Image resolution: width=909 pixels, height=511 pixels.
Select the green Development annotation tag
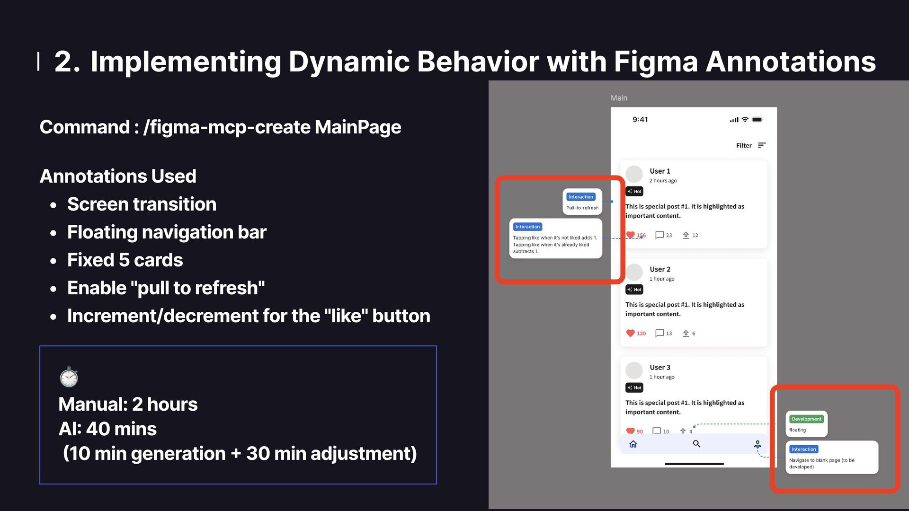[x=806, y=419]
